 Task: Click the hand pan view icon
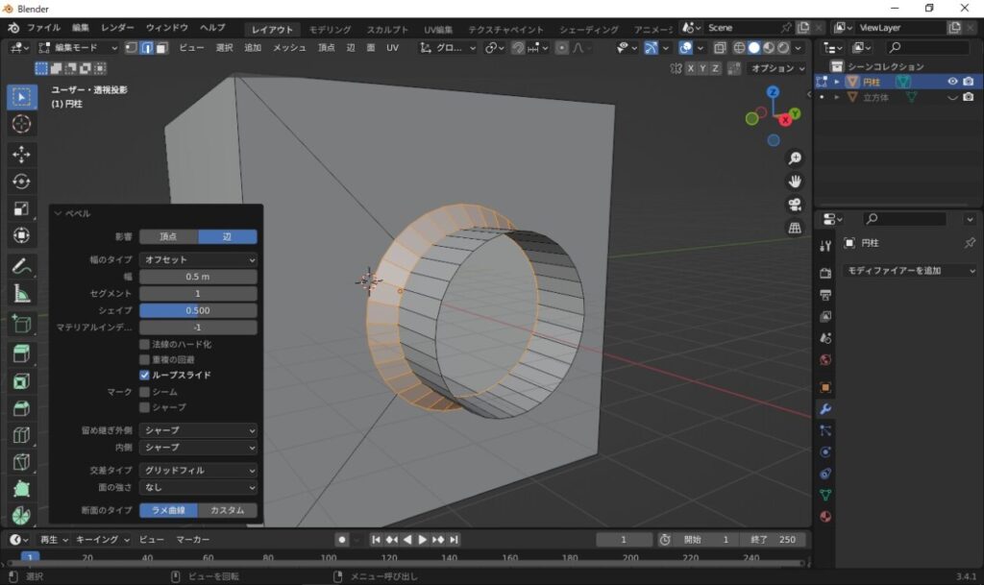(x=795, y=182)
